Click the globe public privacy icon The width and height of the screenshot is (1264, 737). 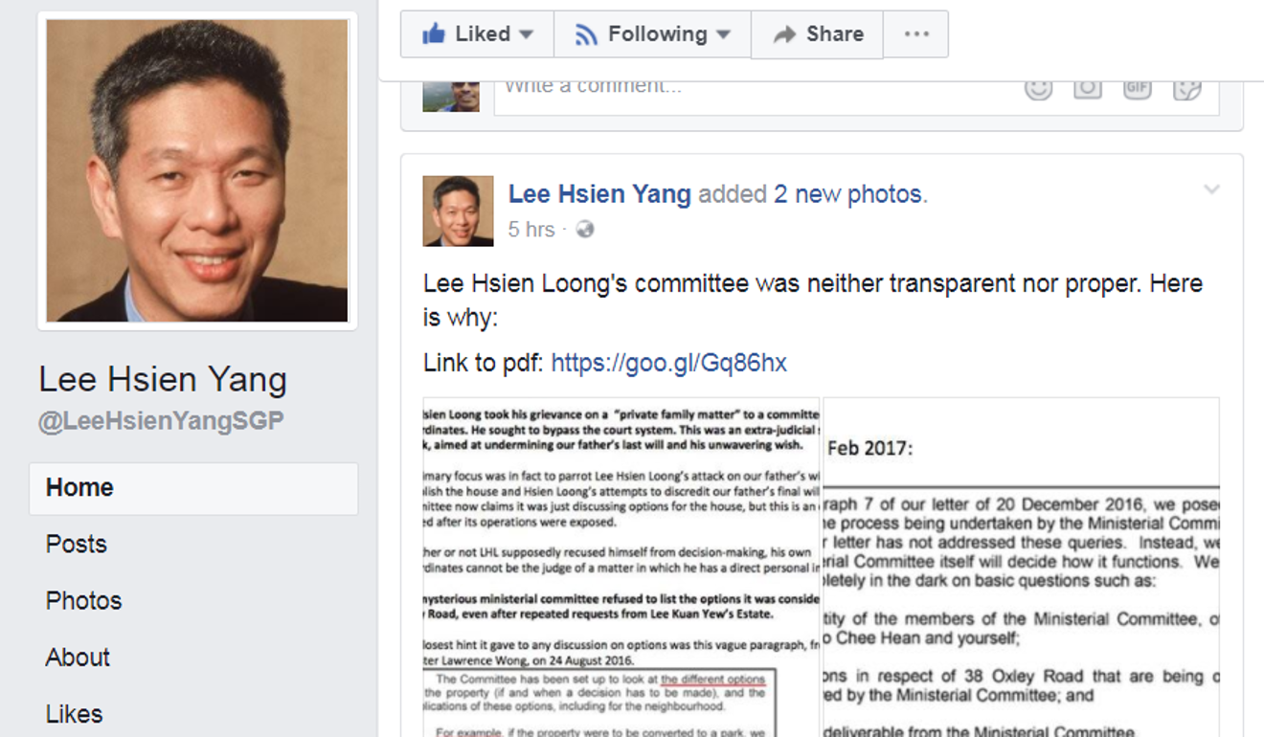click(585, 230)
